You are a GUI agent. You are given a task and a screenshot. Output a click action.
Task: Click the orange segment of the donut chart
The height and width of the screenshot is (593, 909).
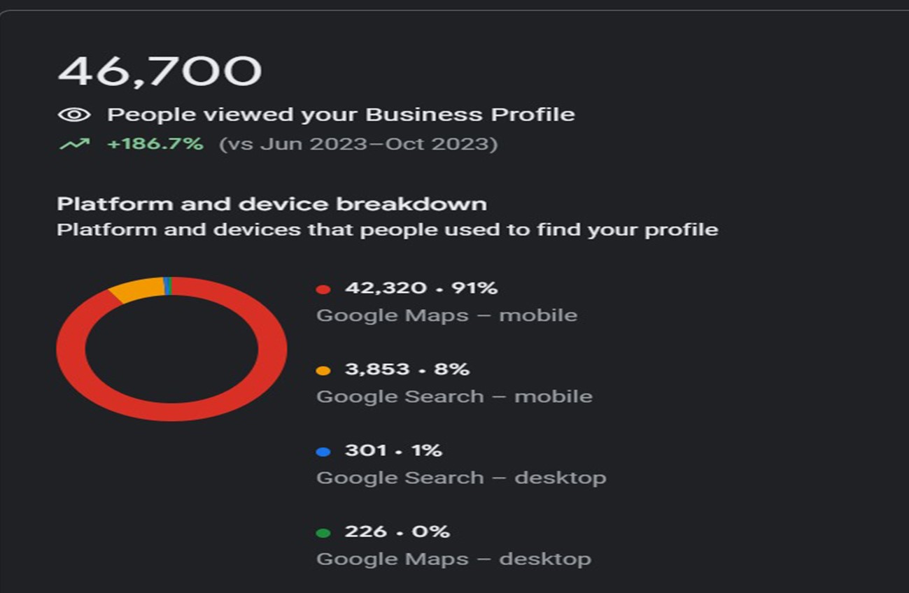tap(136, 288)
